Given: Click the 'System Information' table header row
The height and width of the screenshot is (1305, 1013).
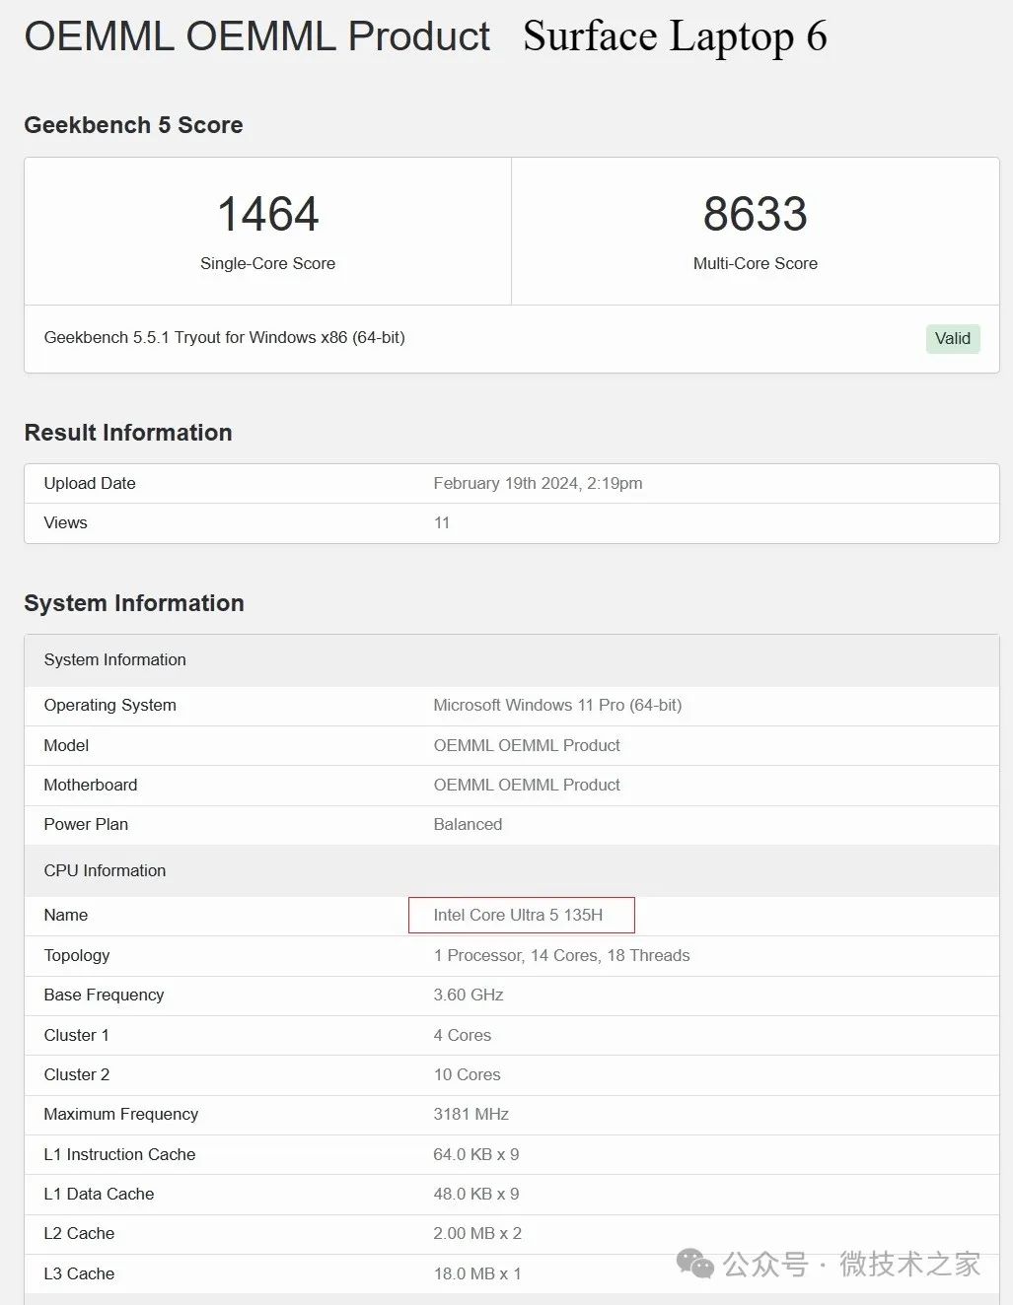Looking at the screenshot, I should pos(512,659).
